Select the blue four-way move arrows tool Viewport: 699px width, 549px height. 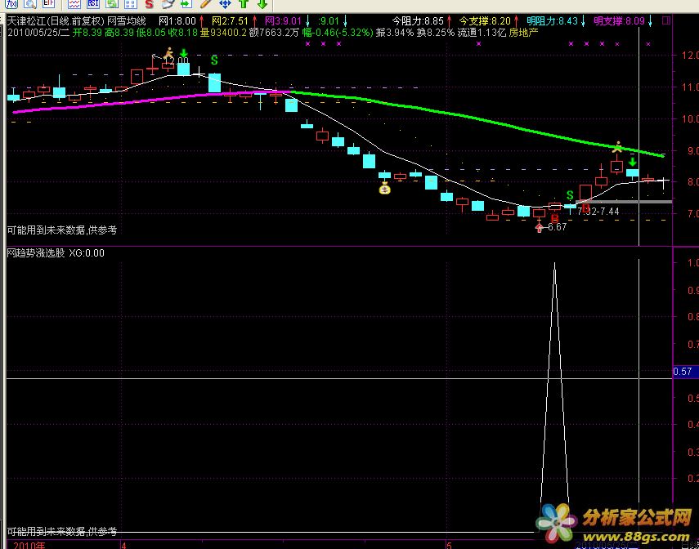225,4
